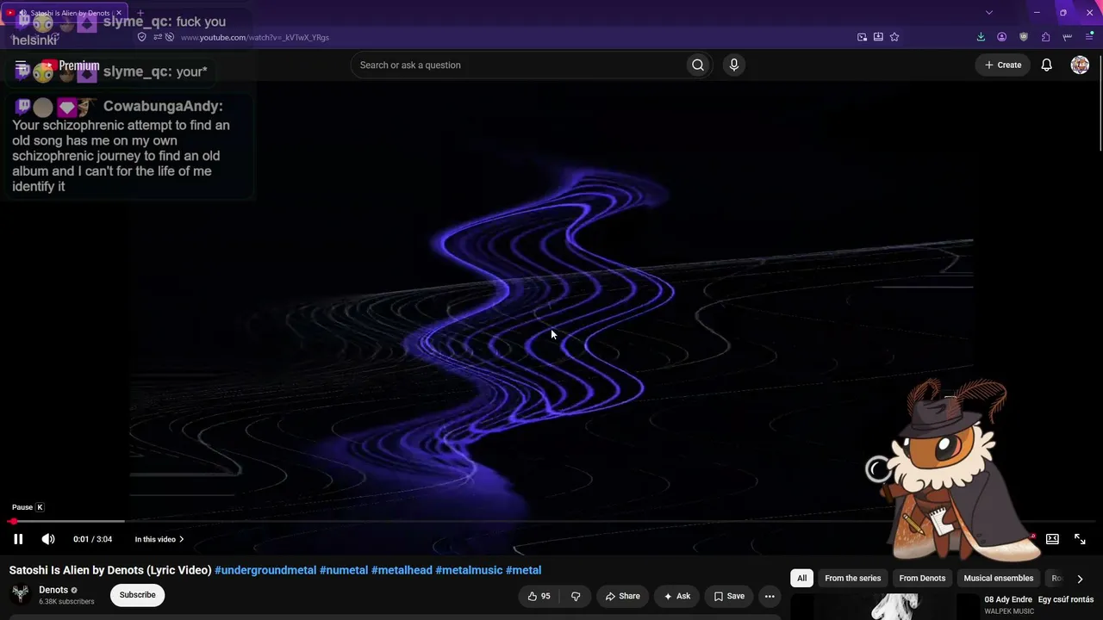
Task: Select the Musical ensembles chip
Action: point(999,578)
